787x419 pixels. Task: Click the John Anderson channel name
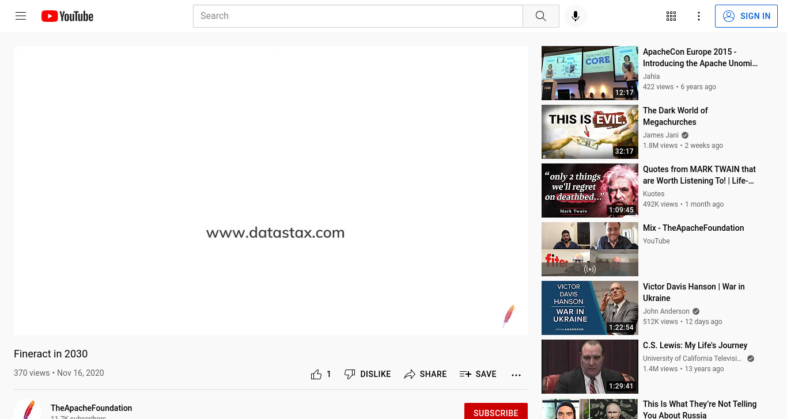666,311
